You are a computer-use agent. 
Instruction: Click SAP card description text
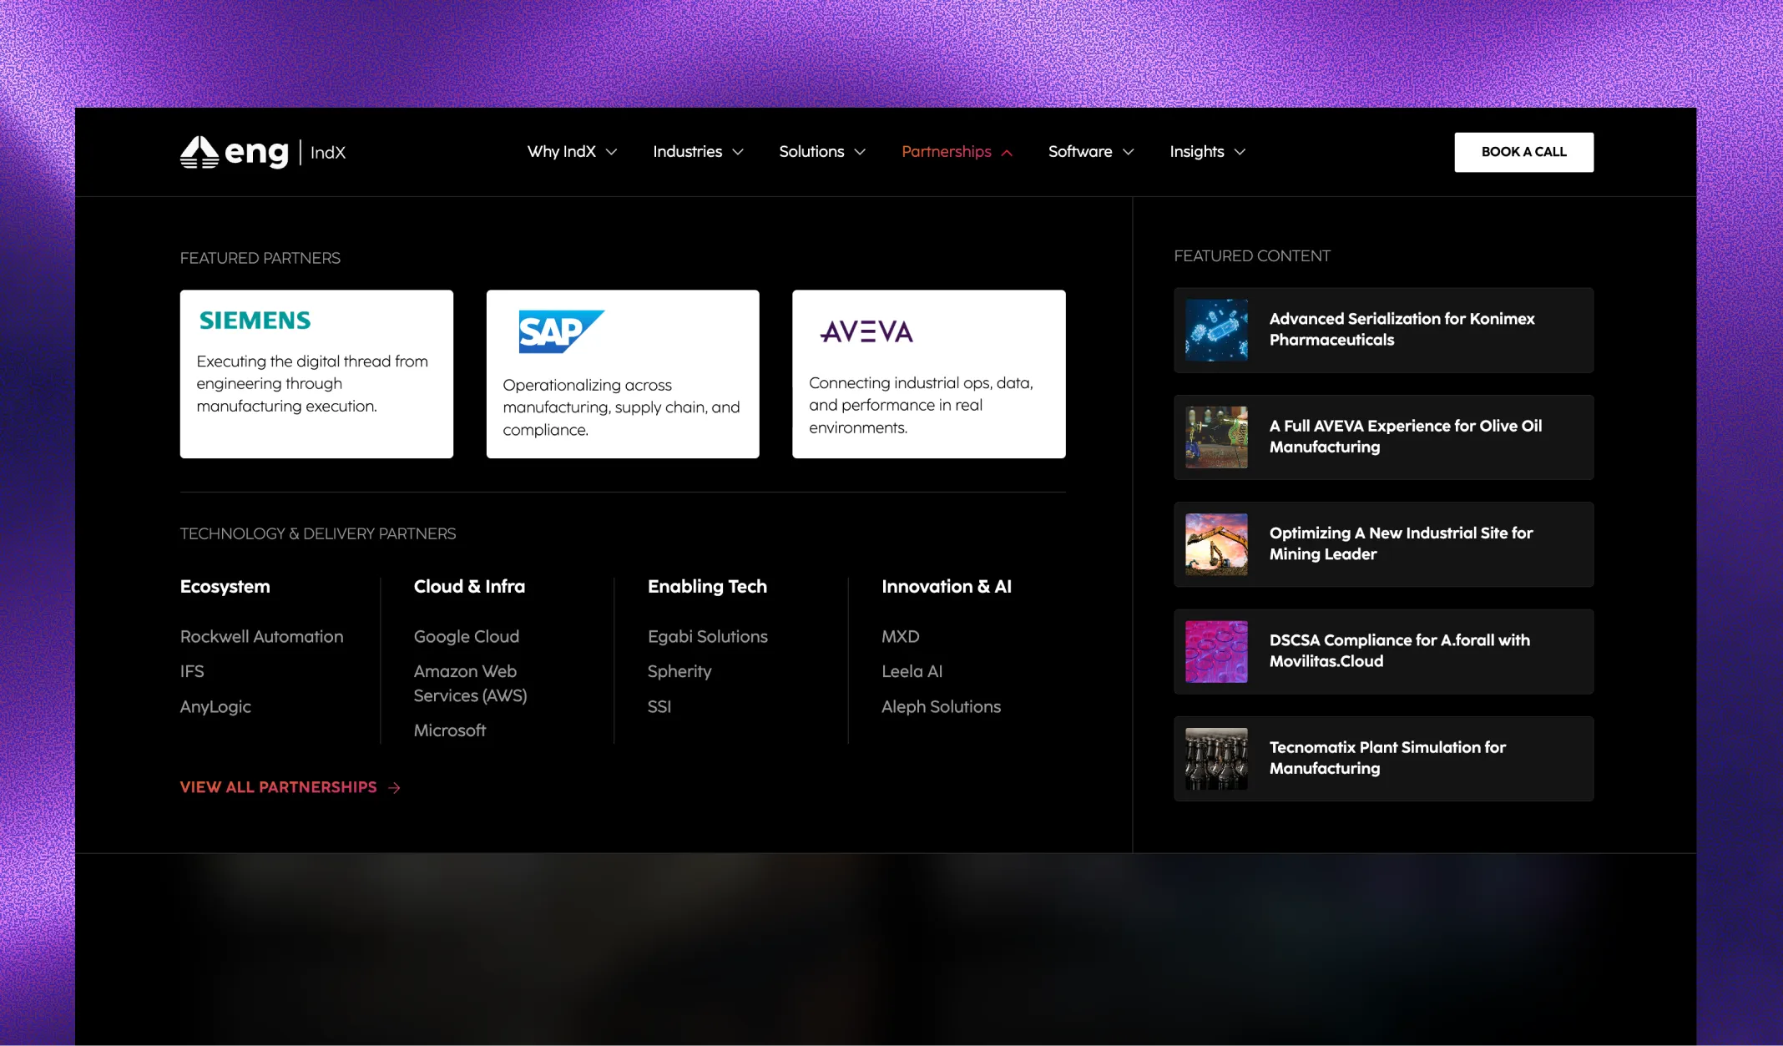pyautogui.click(x=621, y=407)
